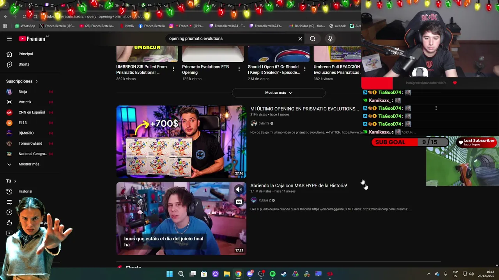This screenshot has width=499, height=280.
Task: Click the YouTube Premium logo
Action: pos(33,38)
